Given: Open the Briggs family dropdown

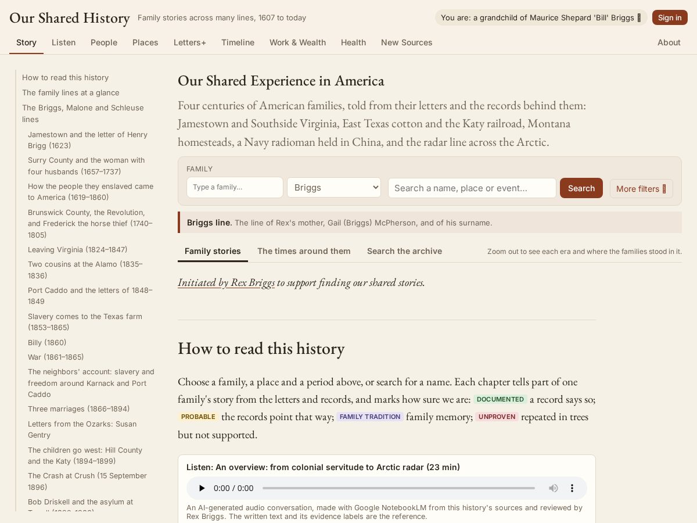Looking at the screenshot, I should tap(334, 188).
